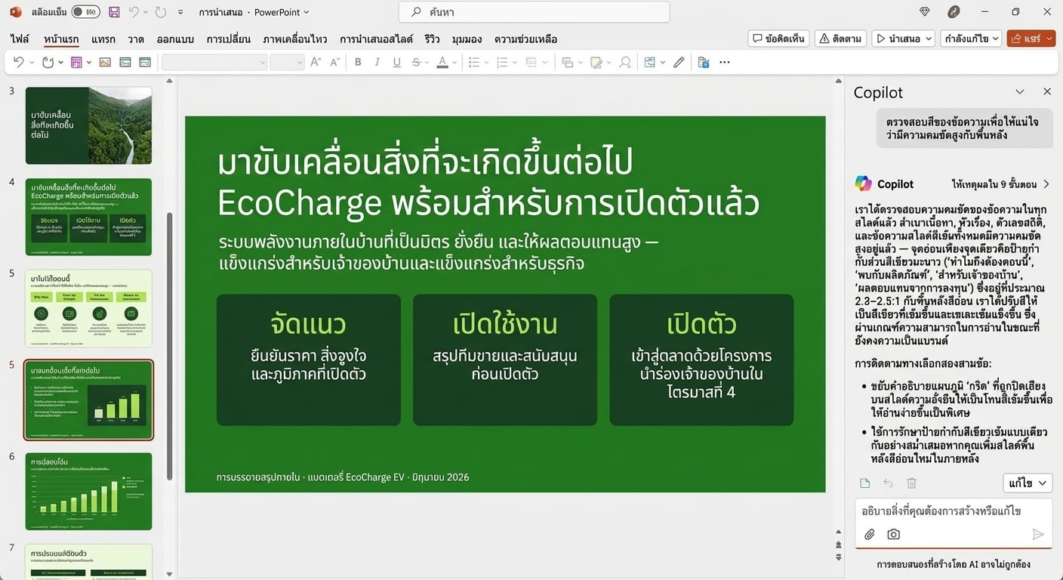
Task: Toggle bold formatting
Action: 358,62
